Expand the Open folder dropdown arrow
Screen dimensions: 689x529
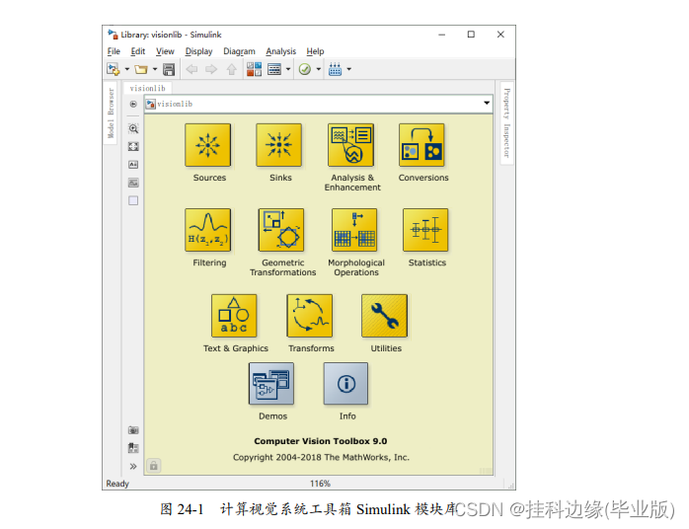coord(155,69)
